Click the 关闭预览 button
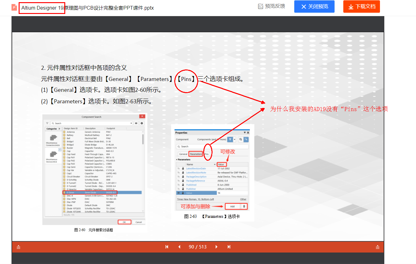This screenshot has height=264, width=416. tap(314, 7)
